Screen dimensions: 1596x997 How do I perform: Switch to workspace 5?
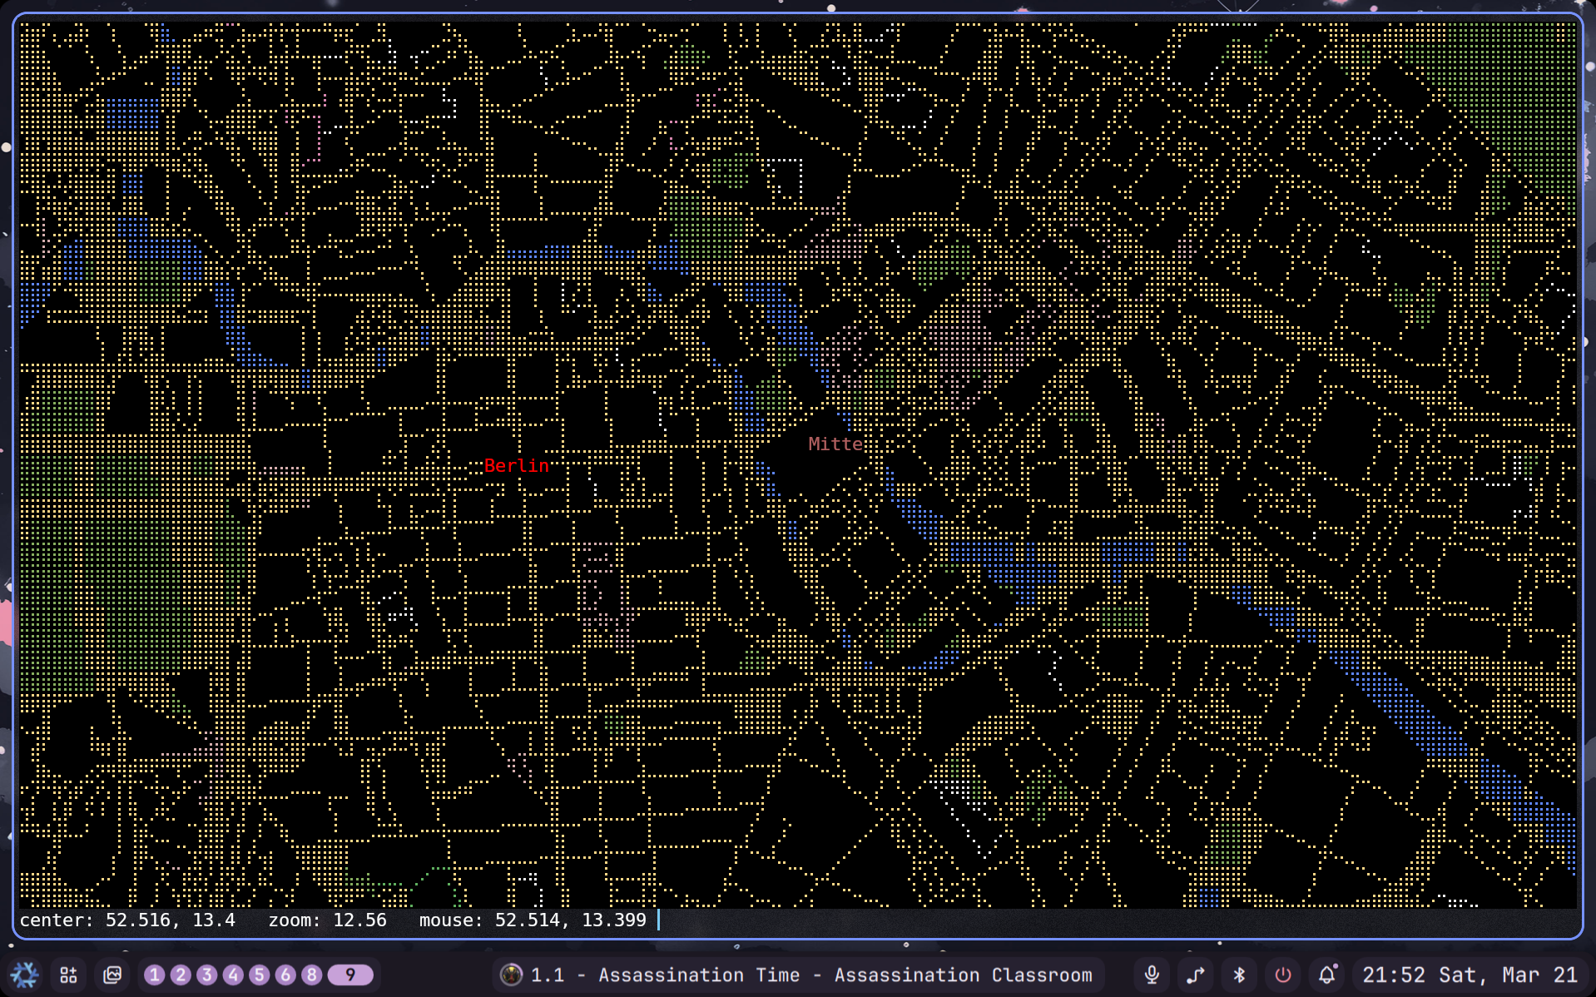(260, 975)
